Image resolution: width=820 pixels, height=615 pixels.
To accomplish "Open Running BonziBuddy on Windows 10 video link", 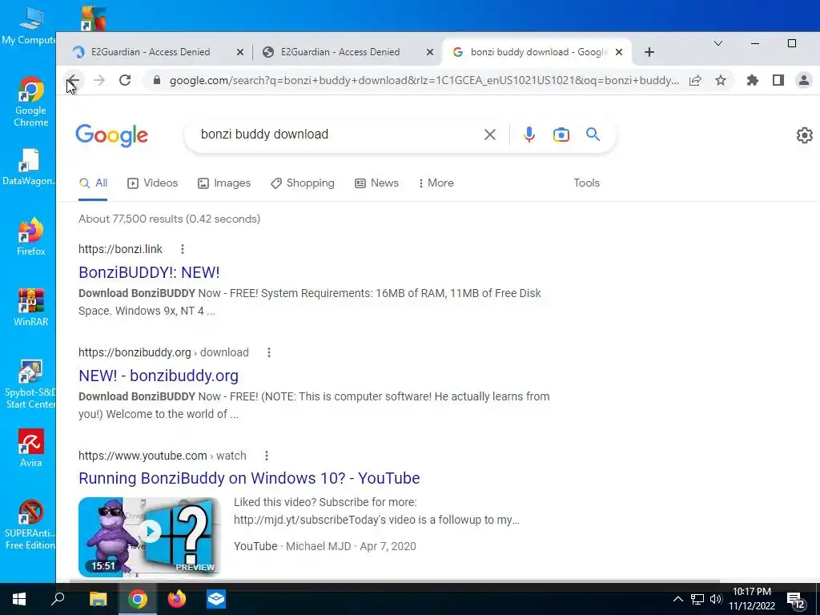I will pyautogui.click(x=249, y=478).
